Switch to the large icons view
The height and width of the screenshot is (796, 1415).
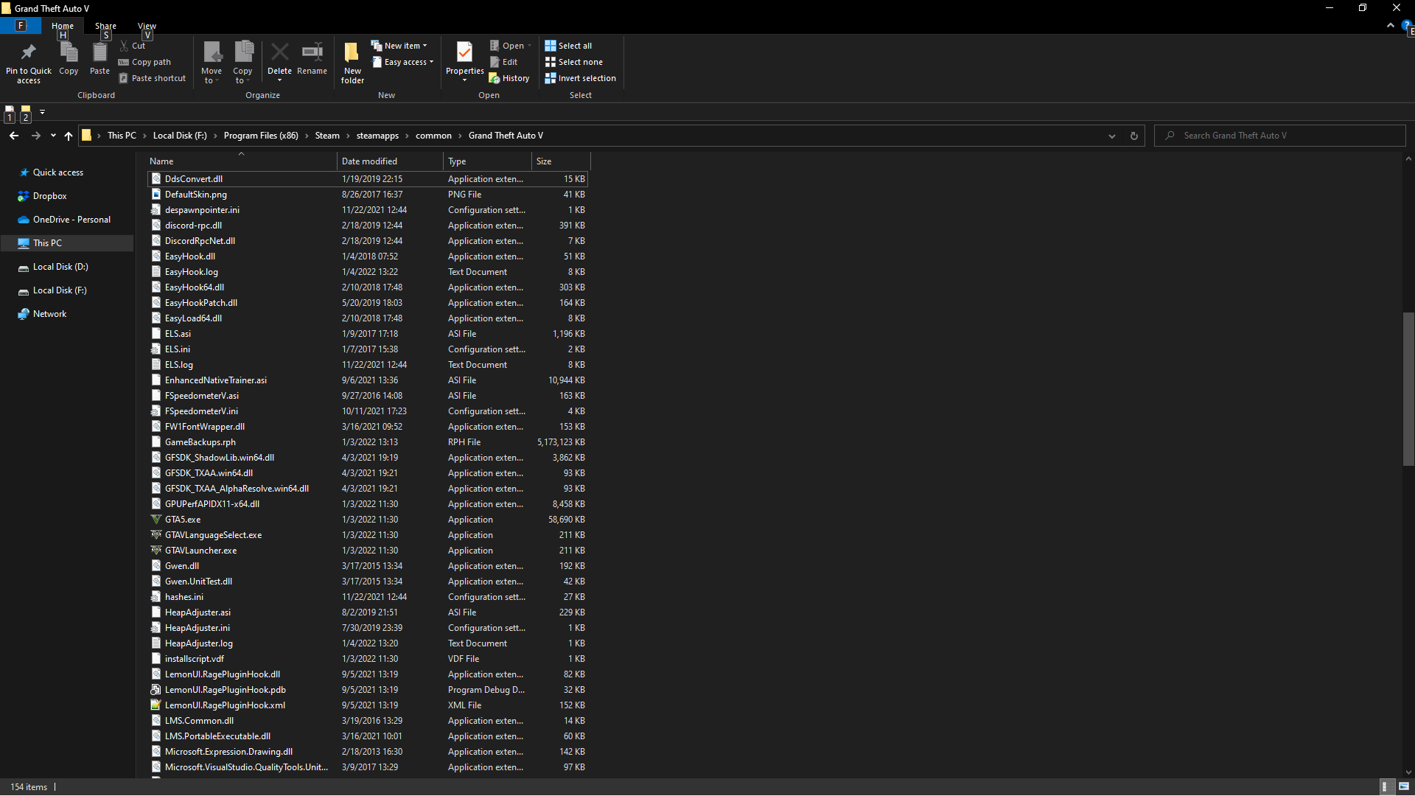coord(1404,786)
